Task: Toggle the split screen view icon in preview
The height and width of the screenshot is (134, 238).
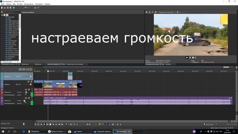Action: [x=155, y=12]
